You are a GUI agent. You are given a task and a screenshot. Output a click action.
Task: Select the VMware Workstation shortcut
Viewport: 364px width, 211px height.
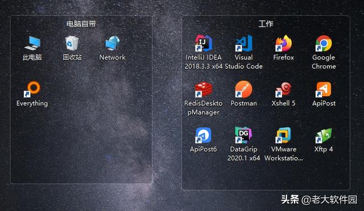point(283,135)
